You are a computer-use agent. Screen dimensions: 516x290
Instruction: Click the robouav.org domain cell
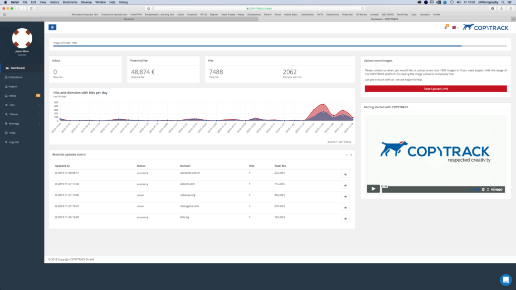(187, 195)
